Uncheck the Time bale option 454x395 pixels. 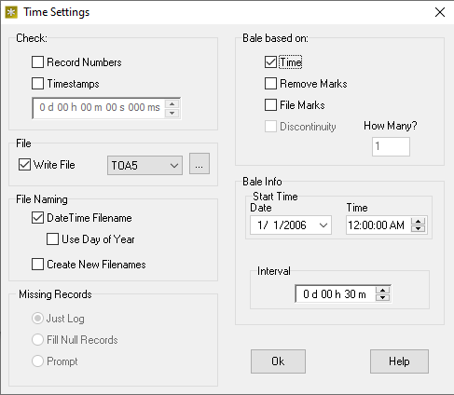click(x=270, y=62)
